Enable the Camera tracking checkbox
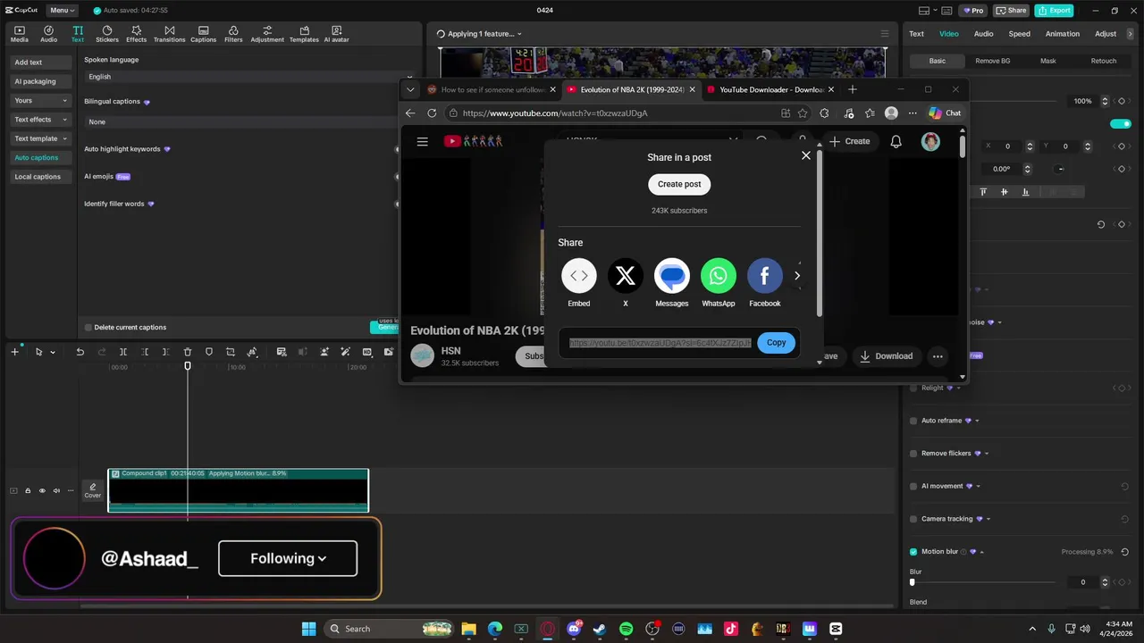Viewport: 1144px width, 643px height. [x=913, y=519]
